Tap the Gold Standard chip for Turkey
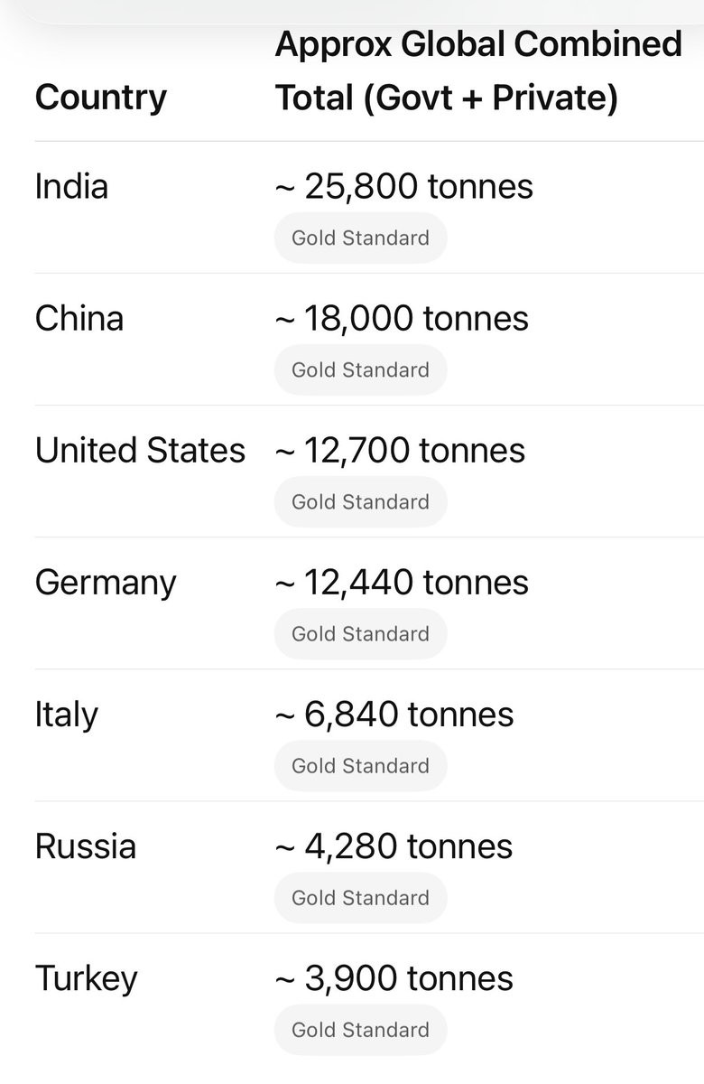 point(360,1030)
